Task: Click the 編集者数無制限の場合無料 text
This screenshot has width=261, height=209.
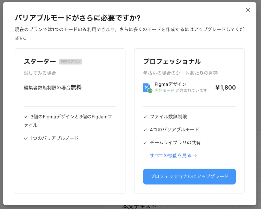Action: pyautogui.click(x=53, y=87)
